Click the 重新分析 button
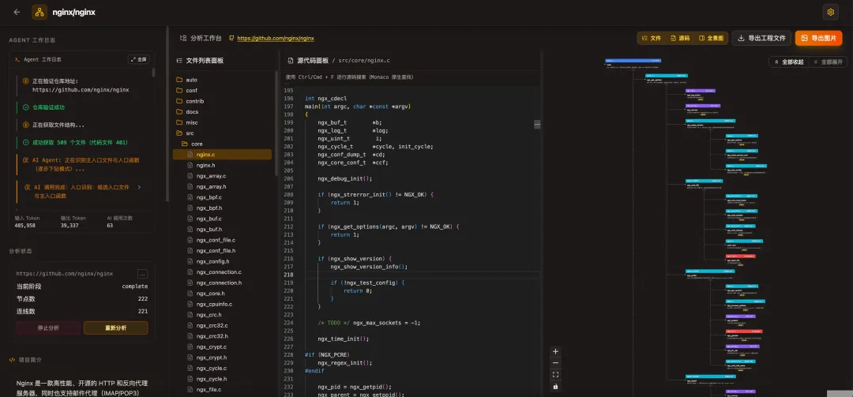Viewport: 853px width, 397px height. pyautogui.click(x=116, y=328)
